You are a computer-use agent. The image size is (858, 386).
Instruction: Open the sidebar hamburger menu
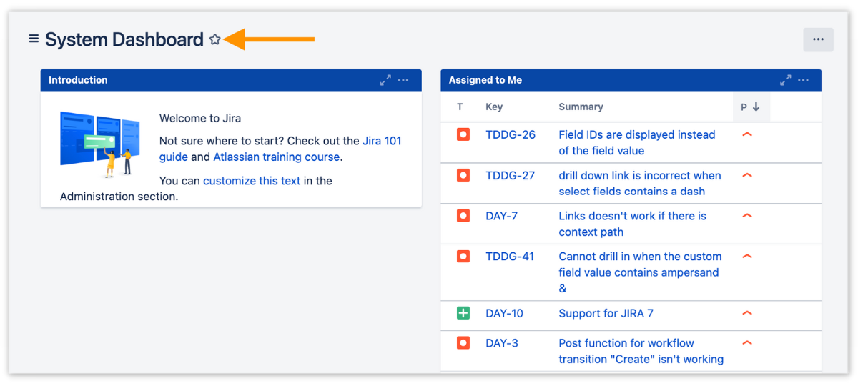[x=34, y=39]
